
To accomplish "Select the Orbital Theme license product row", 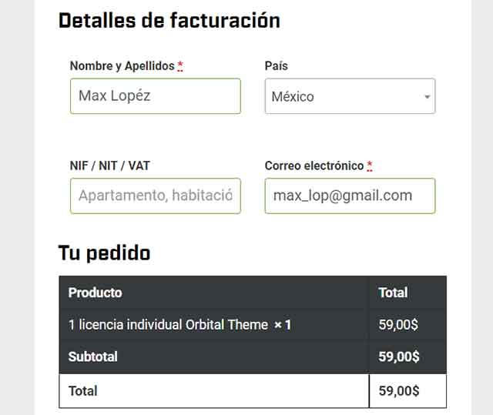I will pos(168,325).
